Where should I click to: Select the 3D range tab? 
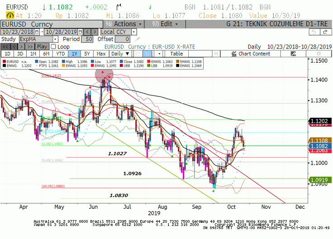[20, 54]
